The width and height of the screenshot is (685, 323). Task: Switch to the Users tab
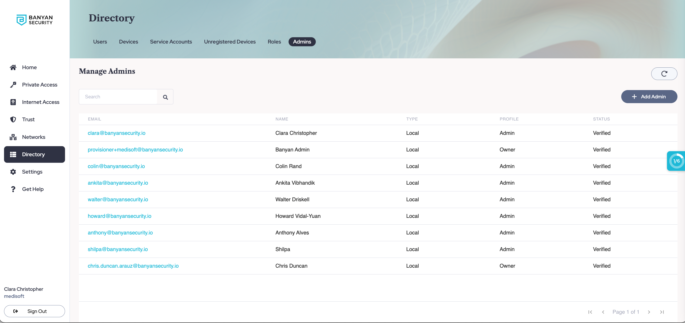click(x=100, y=42)
